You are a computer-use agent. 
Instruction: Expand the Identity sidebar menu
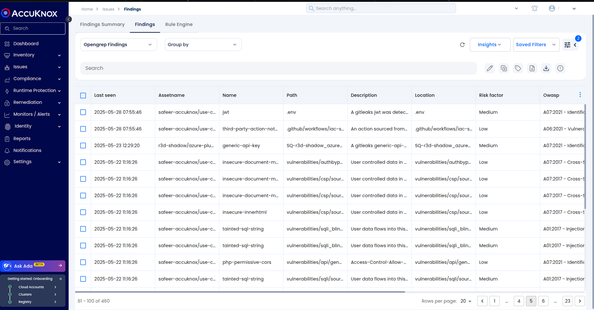(x=32, y=126)
